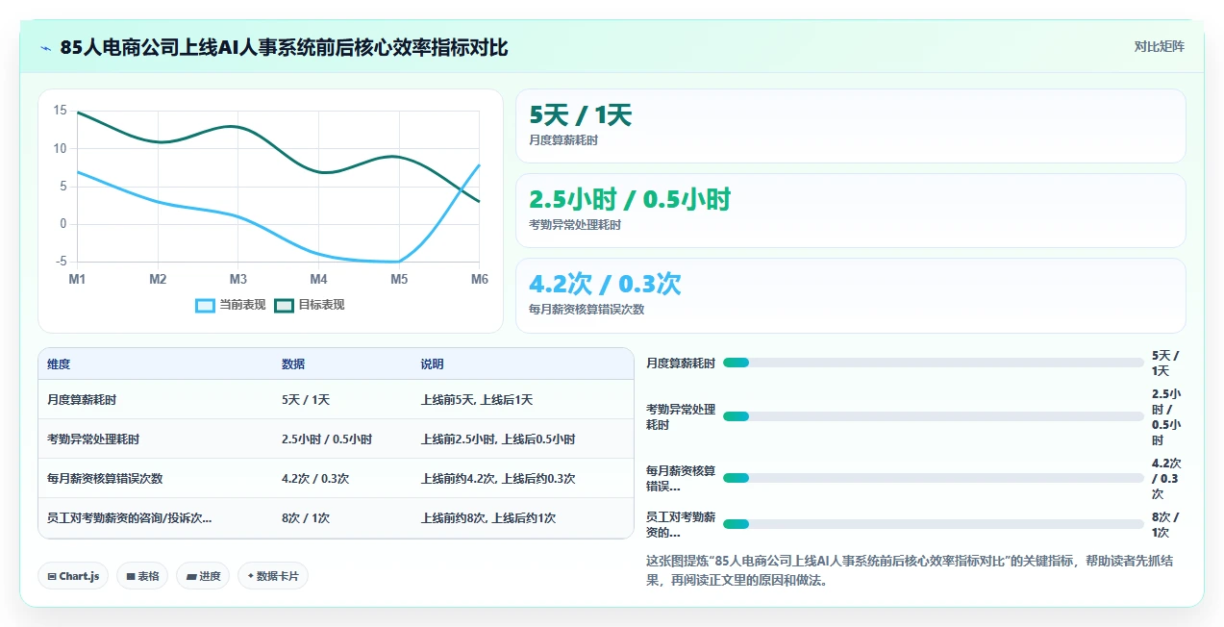Click the 表格 tag chip
This screenshot has width=1224, height=627.
pos(142,576)
